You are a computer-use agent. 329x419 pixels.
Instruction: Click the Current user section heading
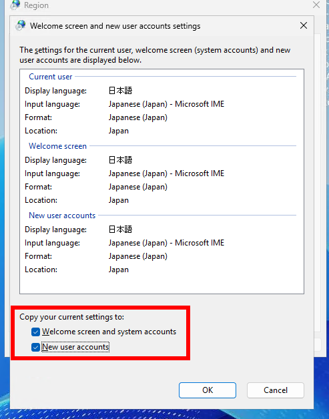click(51, 77)
